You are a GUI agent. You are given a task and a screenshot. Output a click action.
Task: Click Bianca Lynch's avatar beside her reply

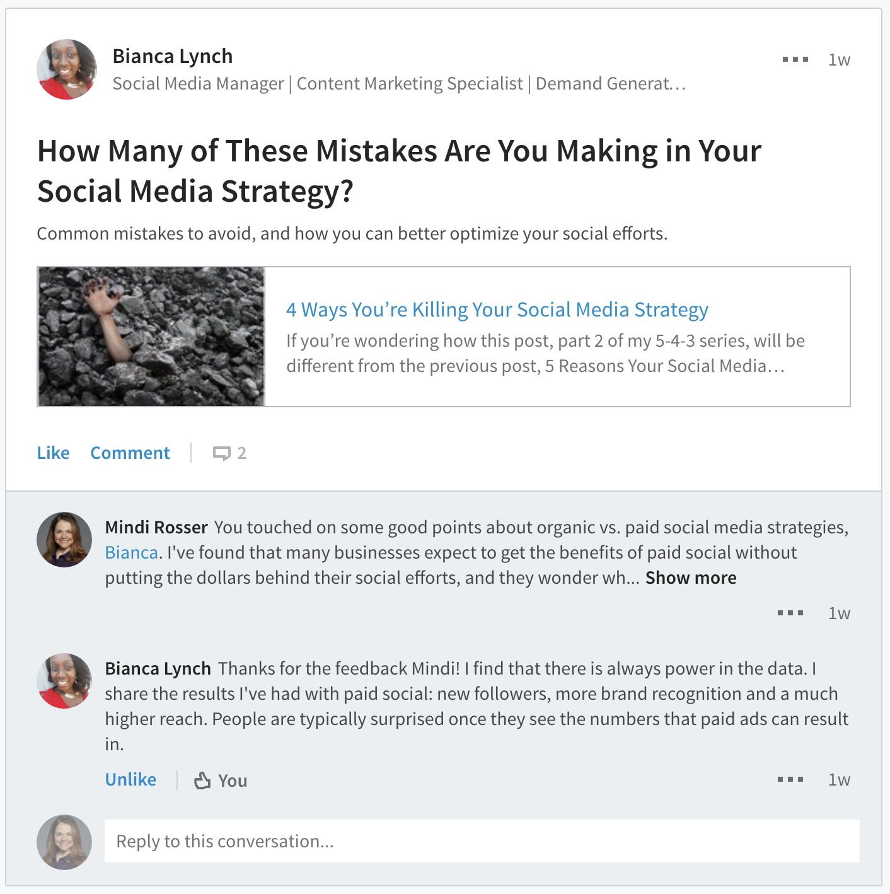point(64,681)
